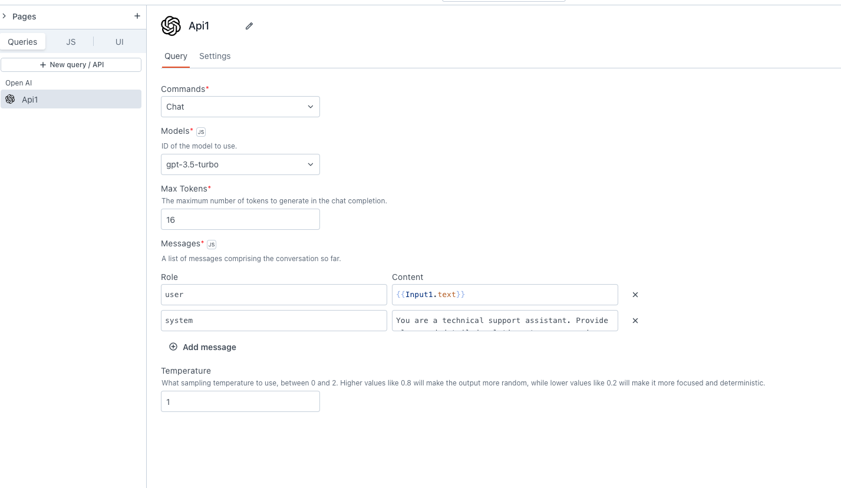Switch to the JS tab in the sidebar
841x488 pixels.
coord(71,41)
